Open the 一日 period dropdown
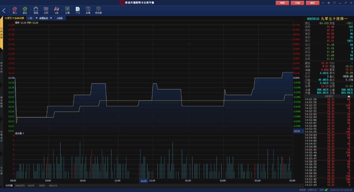The height and width of the screenshot is (192, 354). click(x=32, y=18)
